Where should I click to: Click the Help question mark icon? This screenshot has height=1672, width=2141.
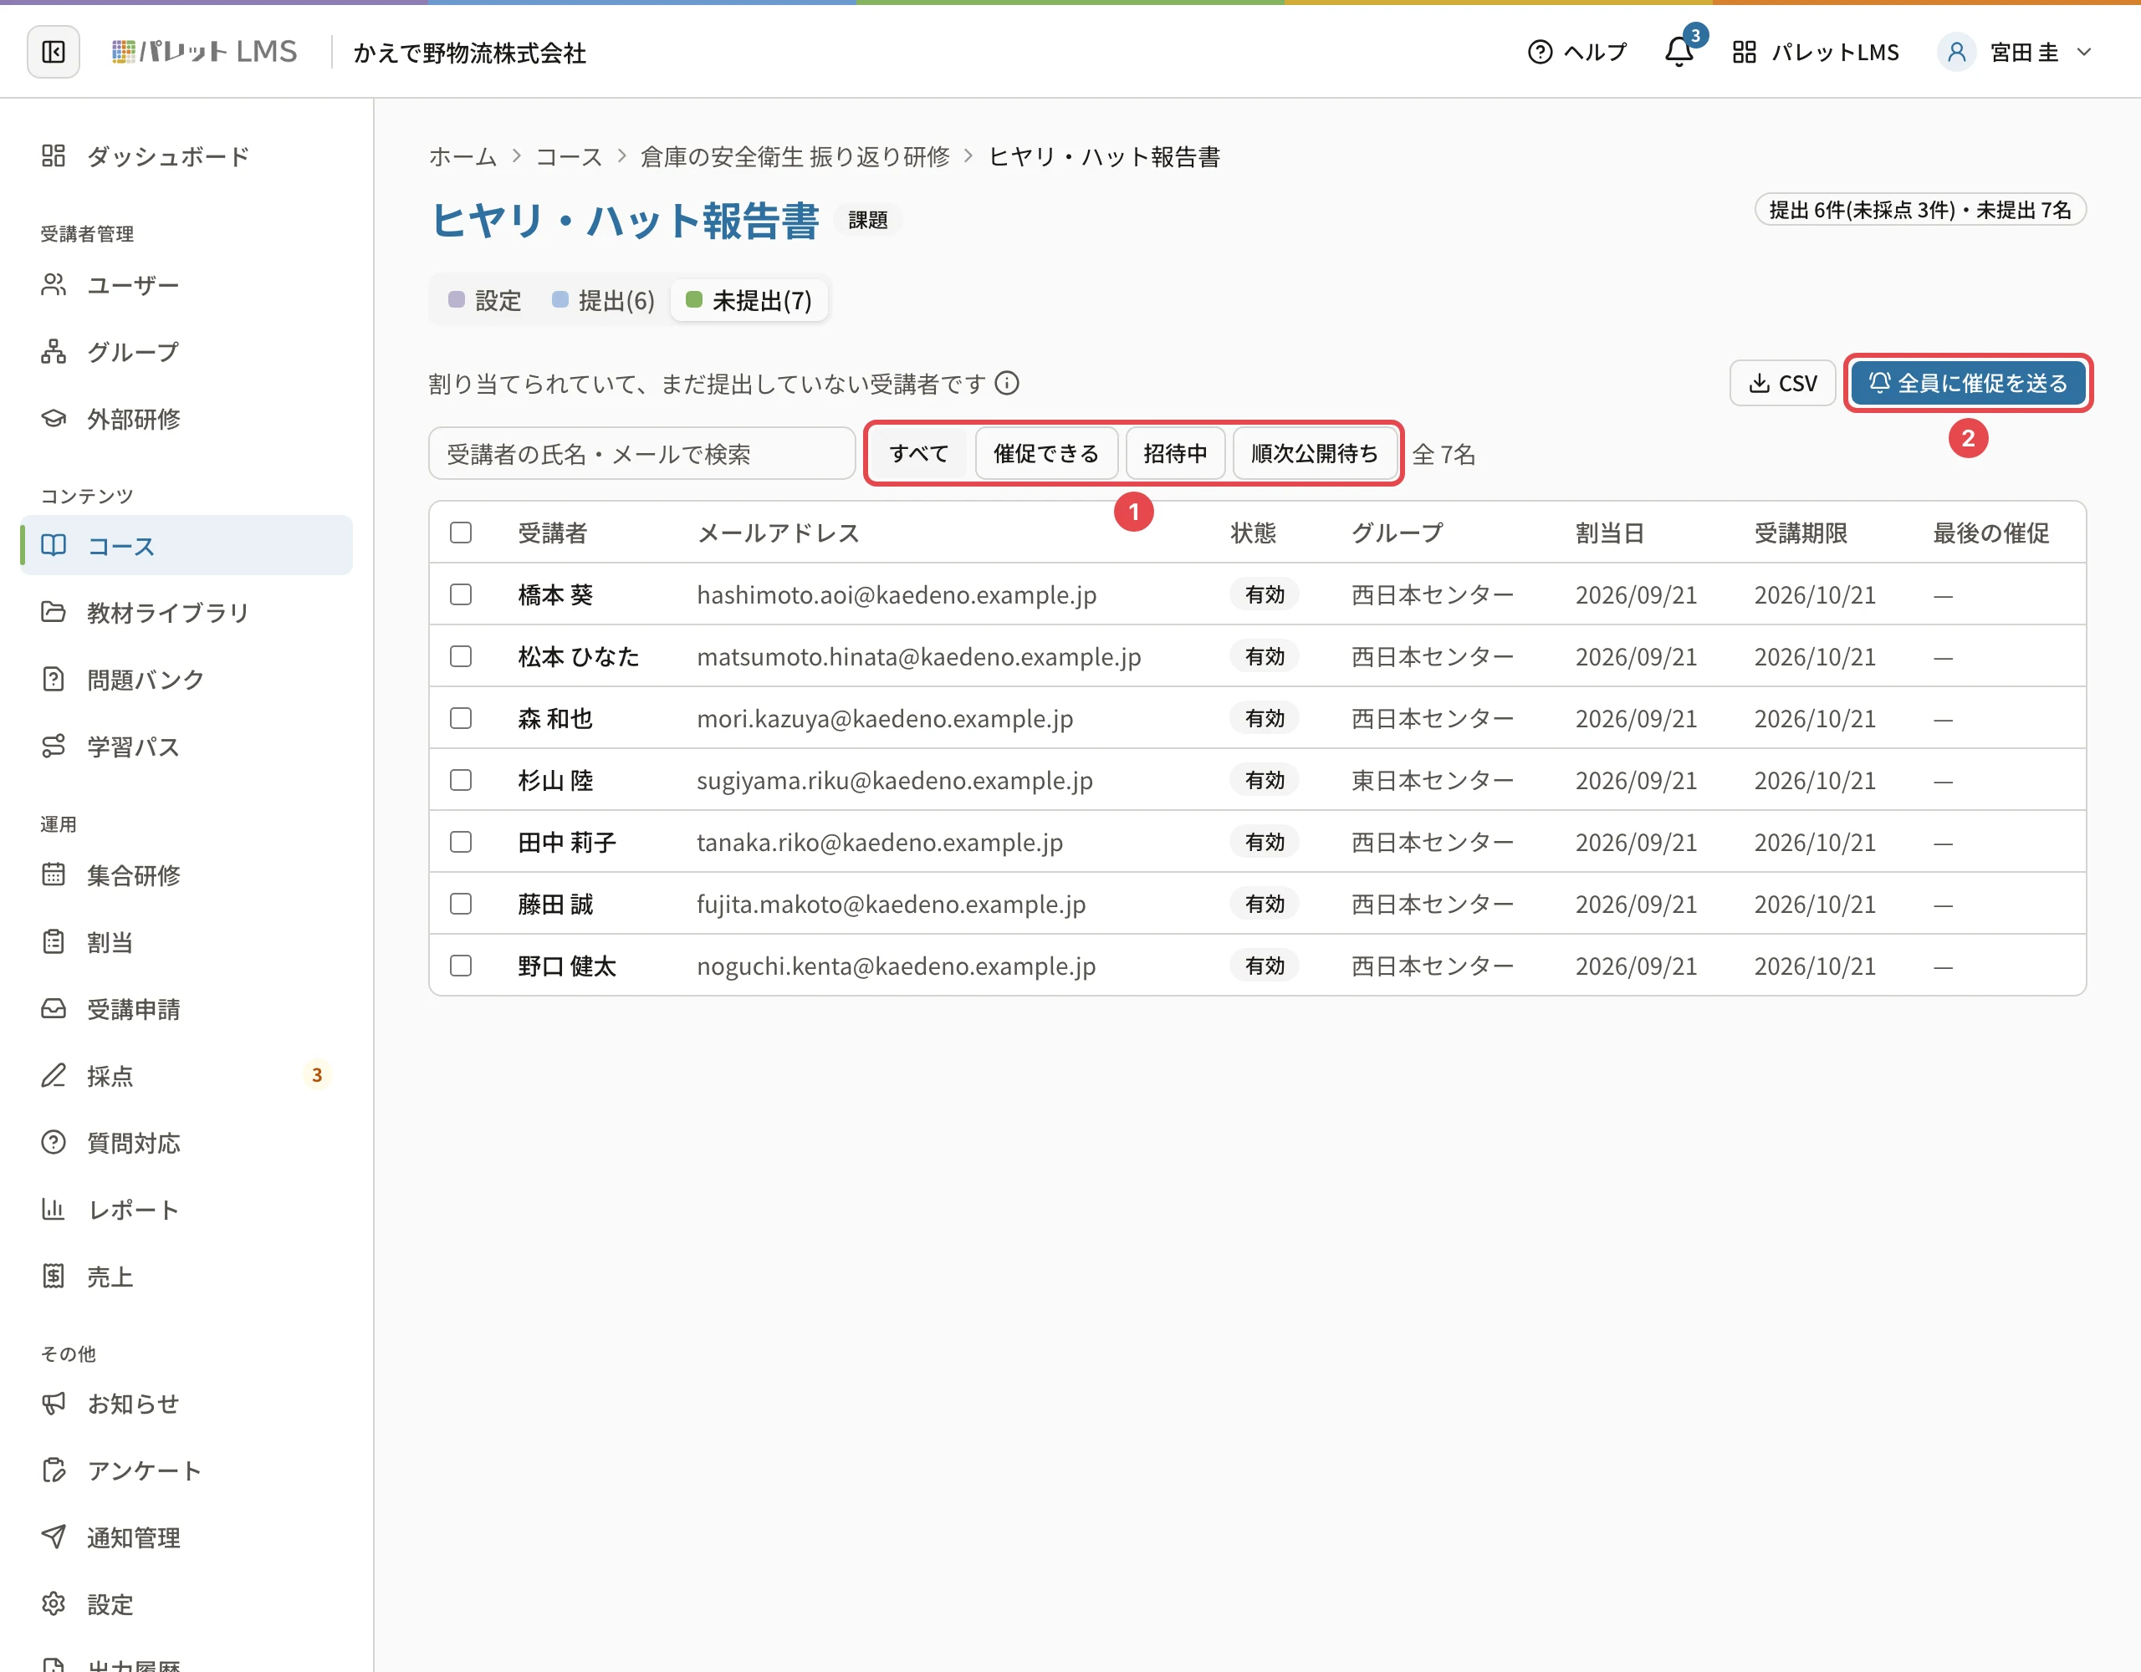click(1540, 52)
